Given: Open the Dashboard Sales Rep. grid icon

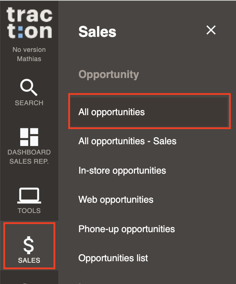Looking at the screenshot, I should pos(29,137).
